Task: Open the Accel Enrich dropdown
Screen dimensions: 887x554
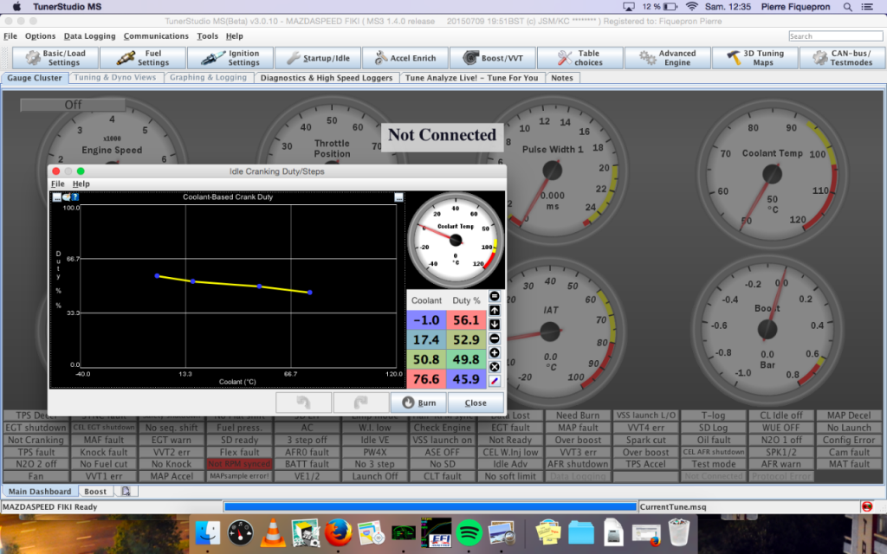Action: click(405, 58)
